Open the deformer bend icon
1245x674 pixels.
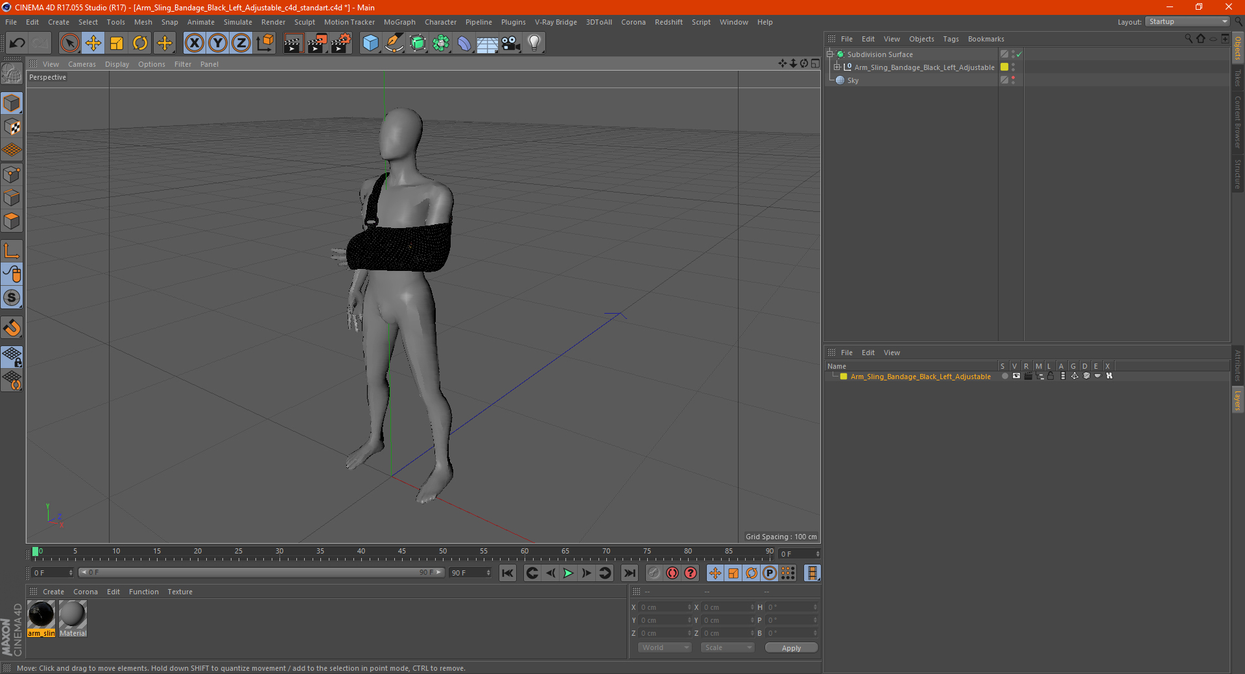tap(464, 43)
